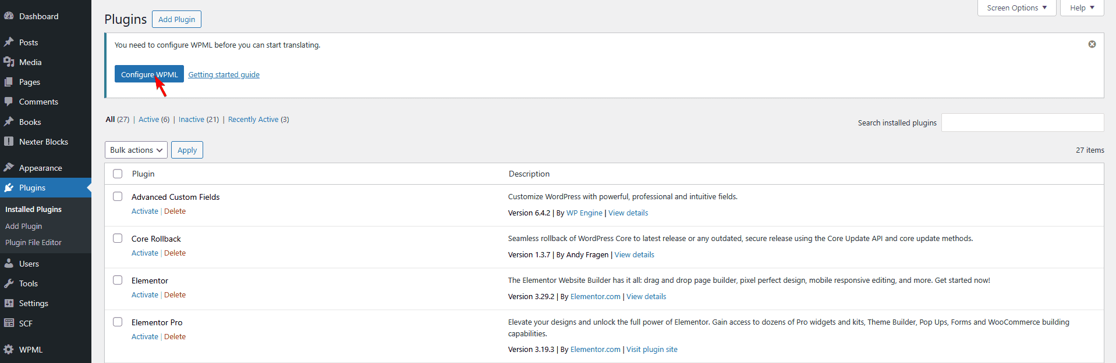The height and width of the screenshot is (363, 1116).
Task: Click the Tools wrench icon
Action: click(x=9, y=283)
